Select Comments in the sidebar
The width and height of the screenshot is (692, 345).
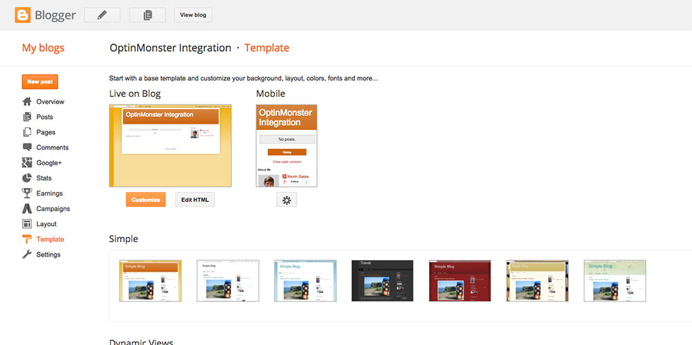coord(53,147)
